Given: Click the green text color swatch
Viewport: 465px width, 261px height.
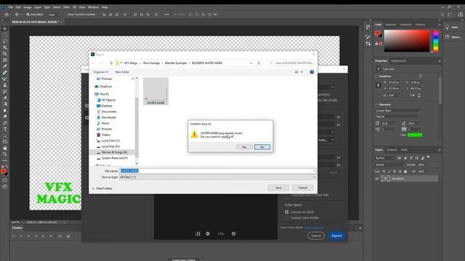Looking at the screenshot, I should coord(415,135).
